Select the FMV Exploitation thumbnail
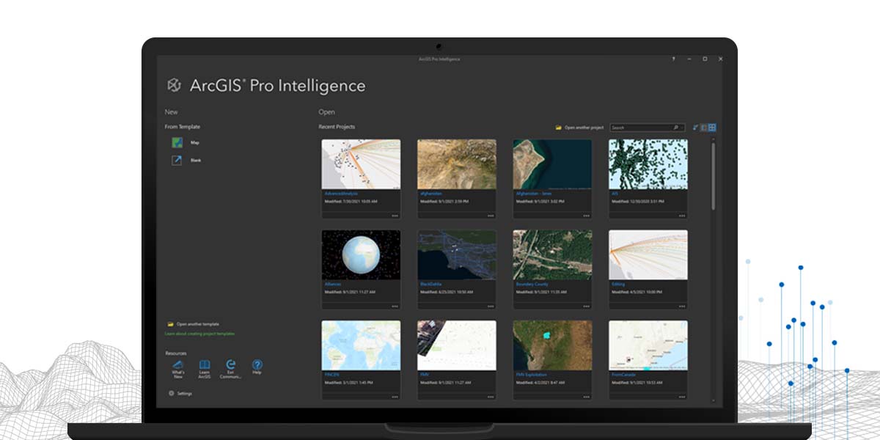 point(552,345)
